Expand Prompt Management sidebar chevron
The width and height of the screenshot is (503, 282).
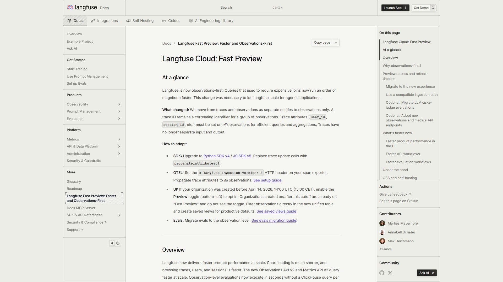click(x=119, y=111)
